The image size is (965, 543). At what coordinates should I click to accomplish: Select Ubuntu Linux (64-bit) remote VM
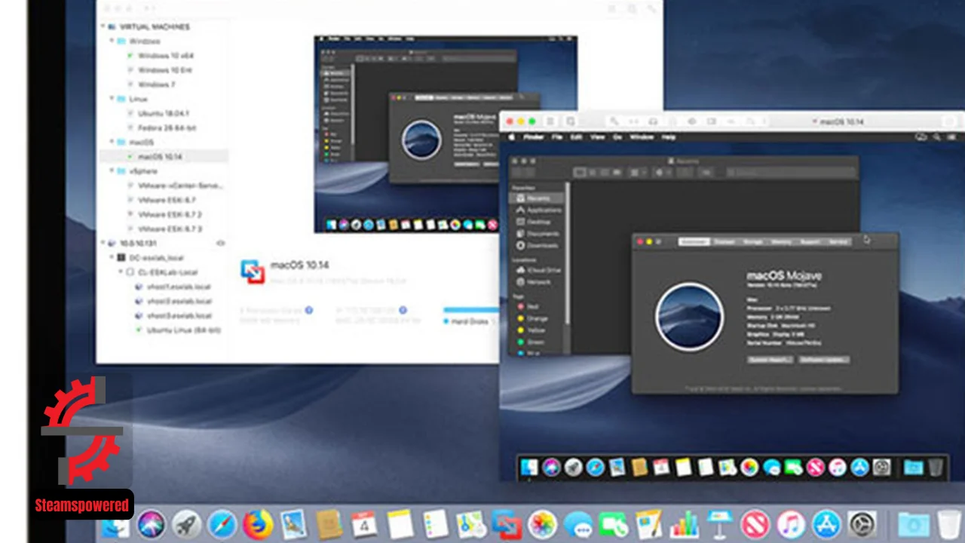pos(182,330)
